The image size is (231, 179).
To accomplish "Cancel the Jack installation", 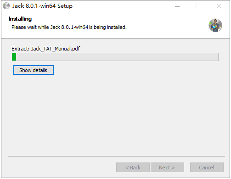I will [207, 168].
